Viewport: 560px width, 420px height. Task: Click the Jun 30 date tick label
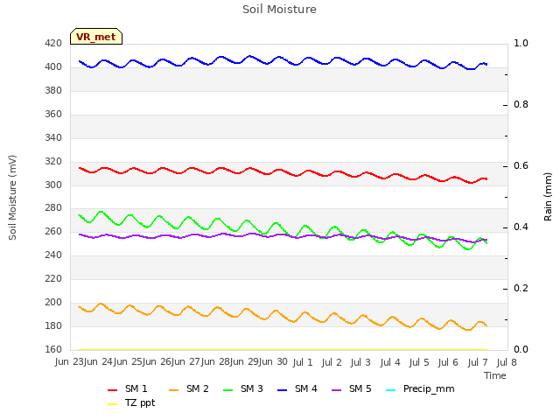(x=274, y=362)
